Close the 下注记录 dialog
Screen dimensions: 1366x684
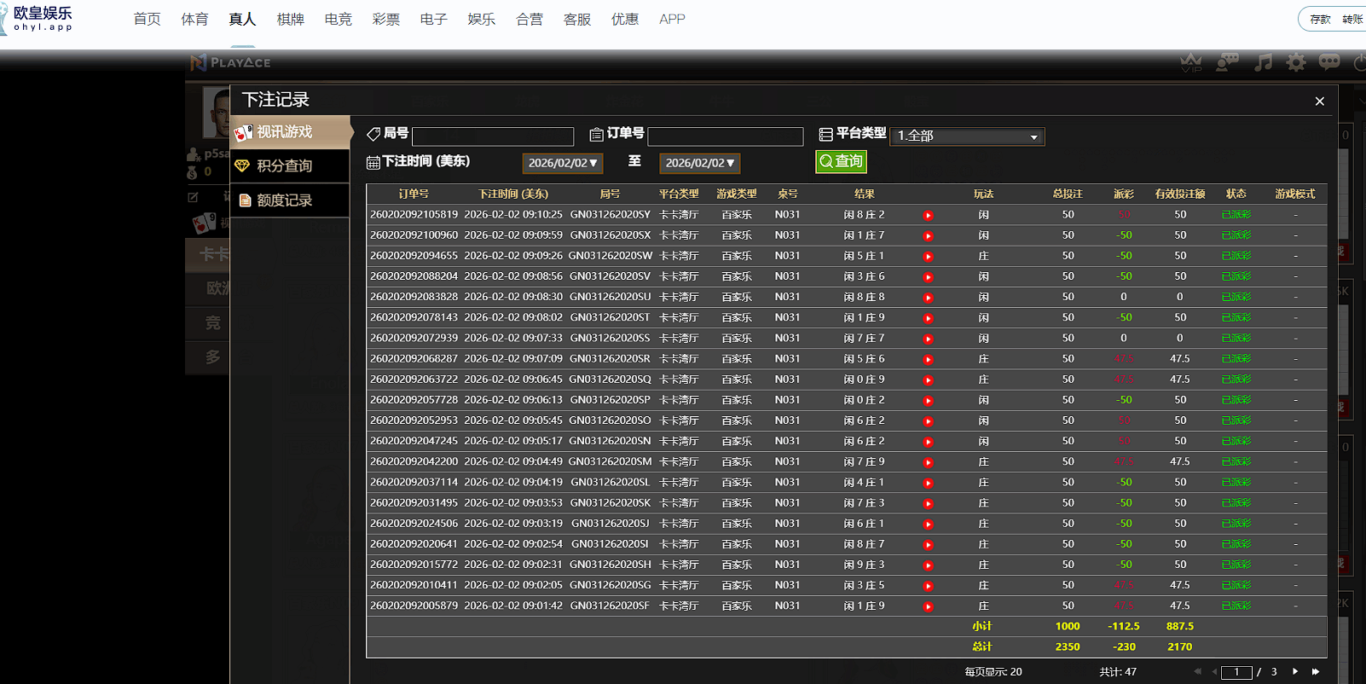click(1319, 101)
